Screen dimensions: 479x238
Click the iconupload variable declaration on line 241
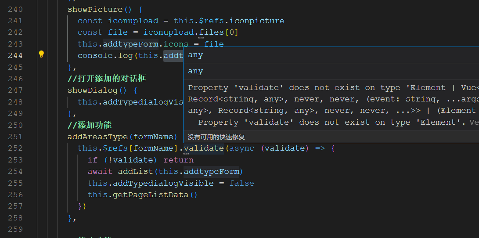133,21
